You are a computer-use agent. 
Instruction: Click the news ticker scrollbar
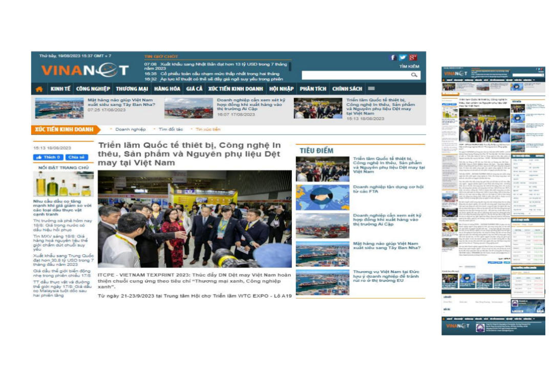click(x=290, y=66)
